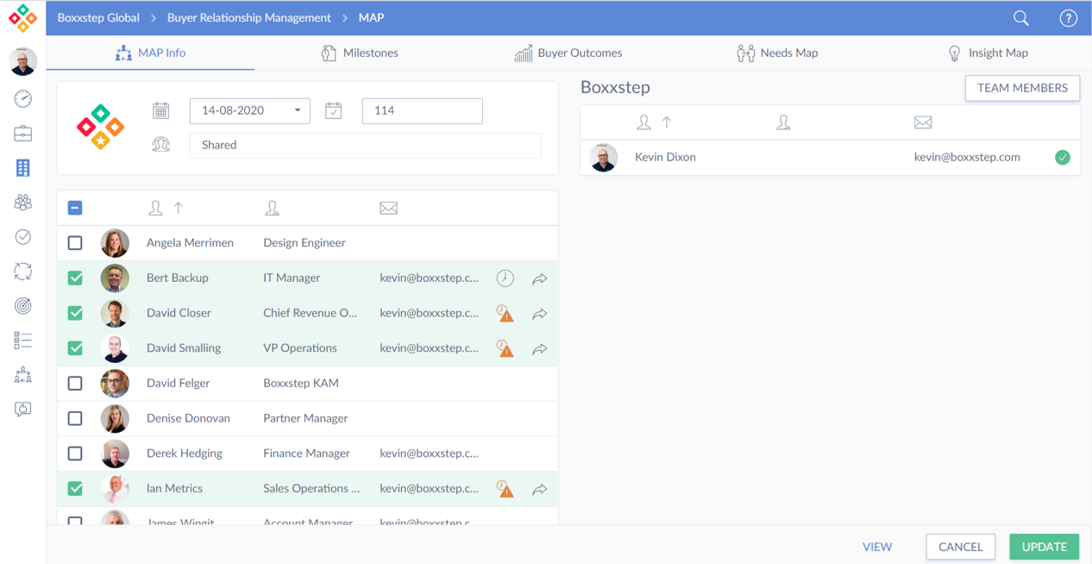Viewport: 1092px width, 564px height.
Task: Open search with the magnifier icon
Action: [x=1020, y=18]
